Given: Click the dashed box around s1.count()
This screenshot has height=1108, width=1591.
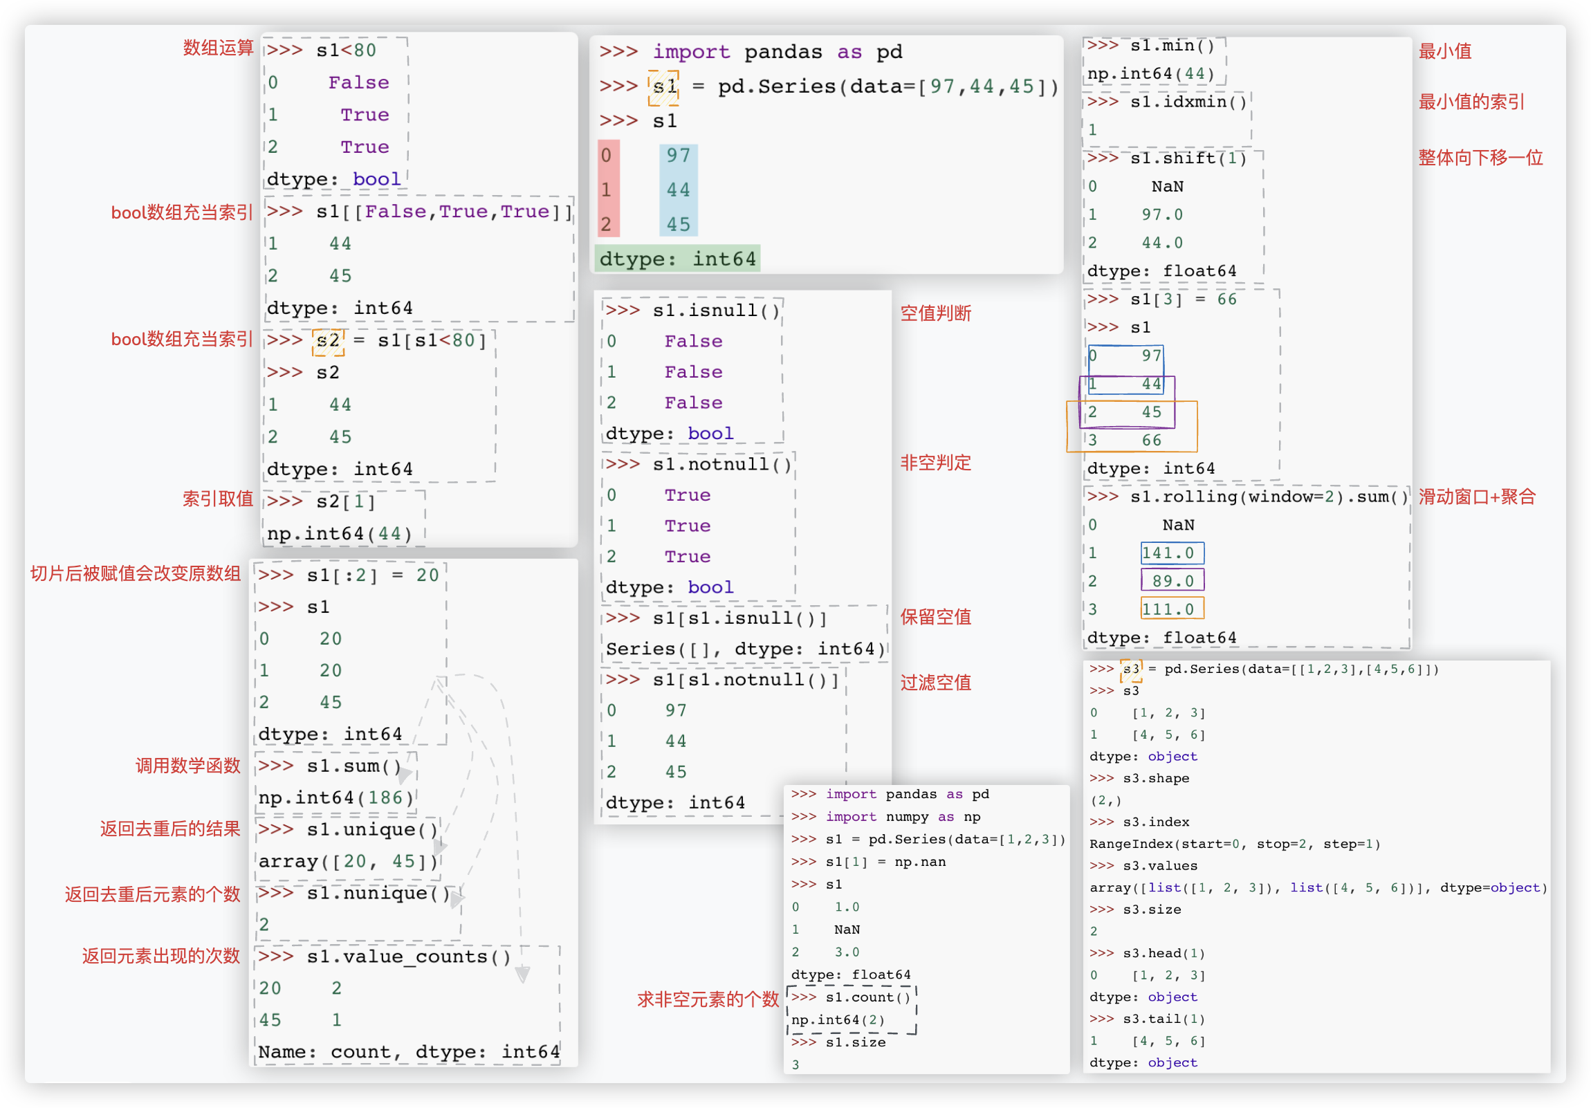Looking at the screenshot, I should (852, 1009).
